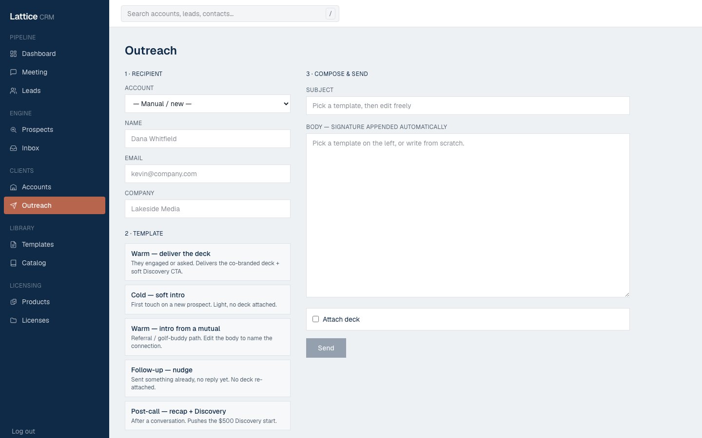Click the Inbox tray icon
702x438 pixels.
pyautogui.click(x=14, y=148)
